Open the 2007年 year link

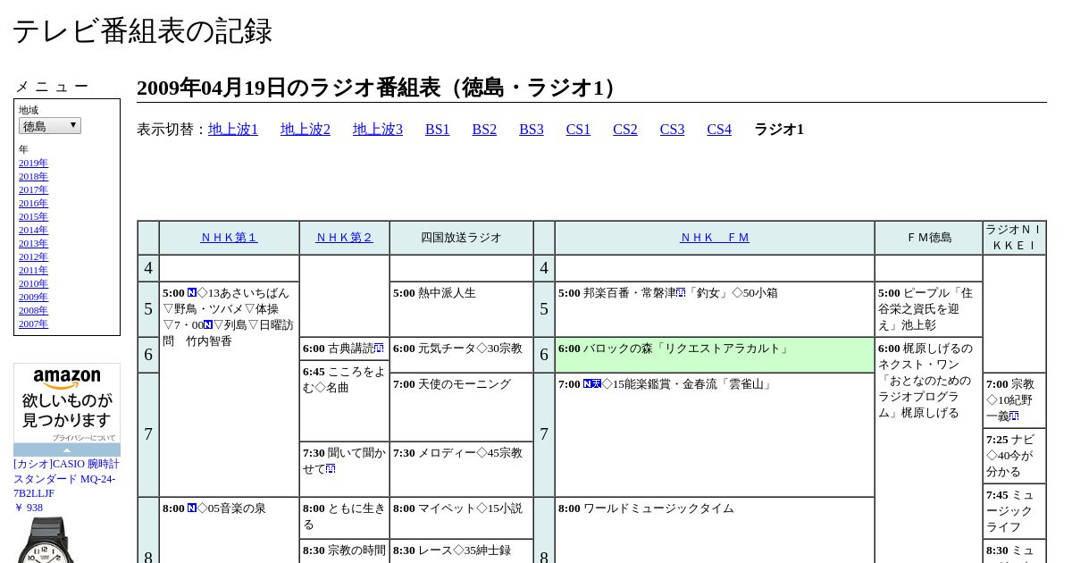pos(33,324)
